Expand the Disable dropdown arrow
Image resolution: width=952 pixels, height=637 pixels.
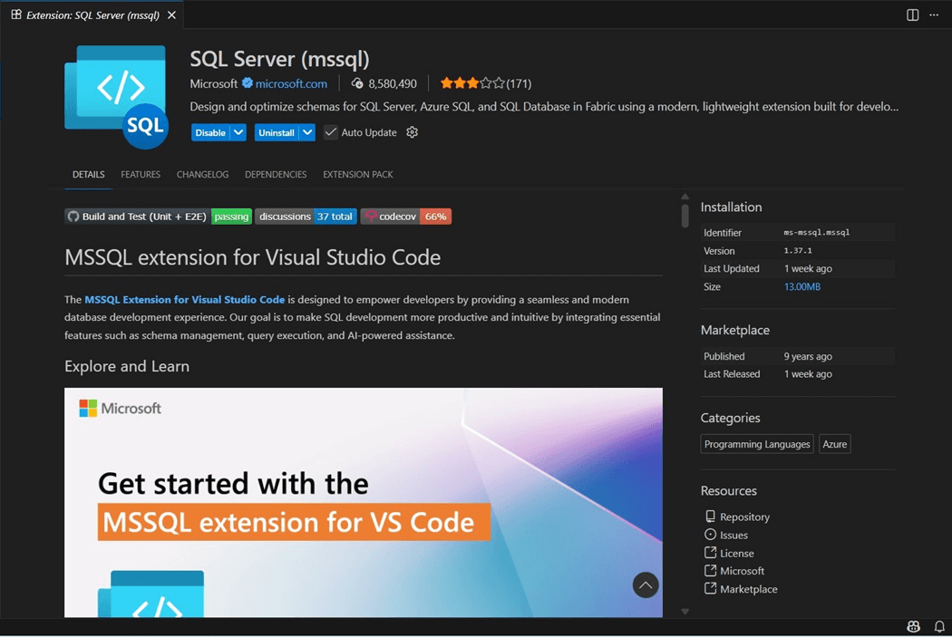[x=238, y=132]
